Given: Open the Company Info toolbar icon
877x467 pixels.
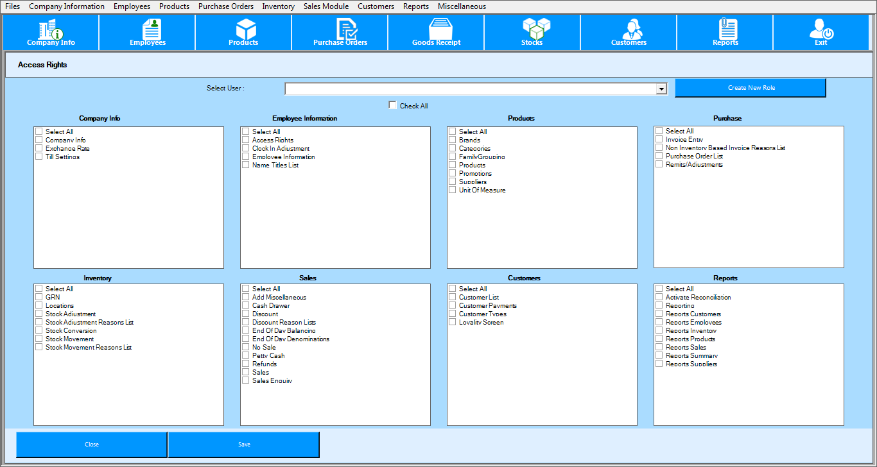Looking at the screenshot, I should (x=51, y=31).
